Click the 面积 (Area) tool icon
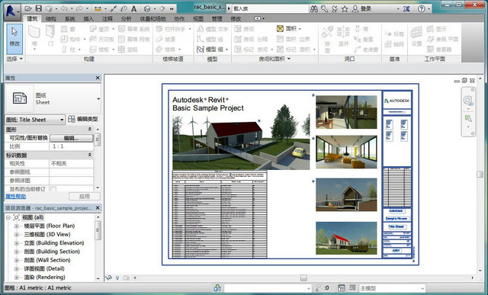The image size is (488, 295). (280, 29)
